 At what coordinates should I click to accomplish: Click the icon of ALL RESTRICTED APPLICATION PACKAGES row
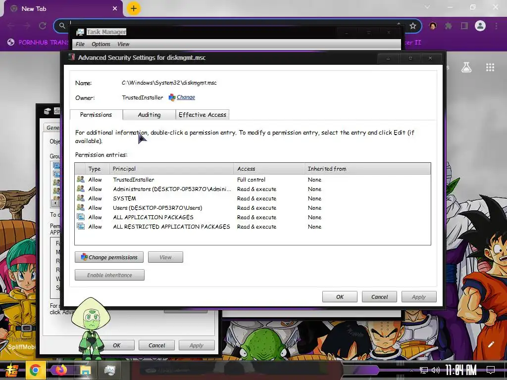coord(81,226)
